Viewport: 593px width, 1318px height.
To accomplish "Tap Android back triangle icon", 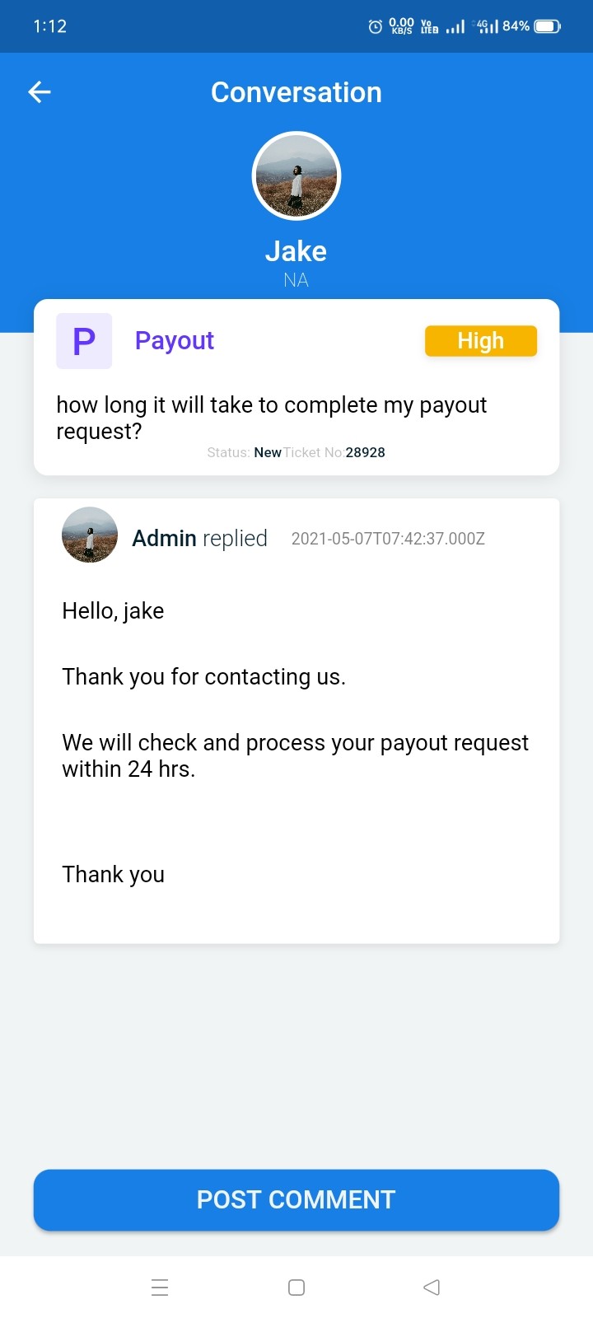I will (432, 1287).
